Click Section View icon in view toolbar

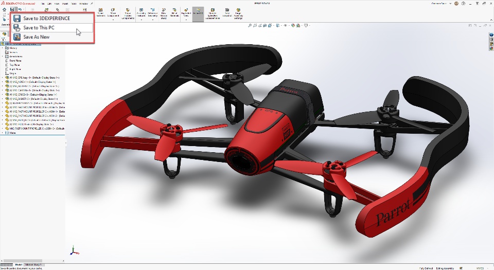click(265, 26)
